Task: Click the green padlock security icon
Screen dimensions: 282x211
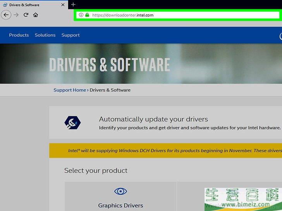Action: (x=87, y=15)
